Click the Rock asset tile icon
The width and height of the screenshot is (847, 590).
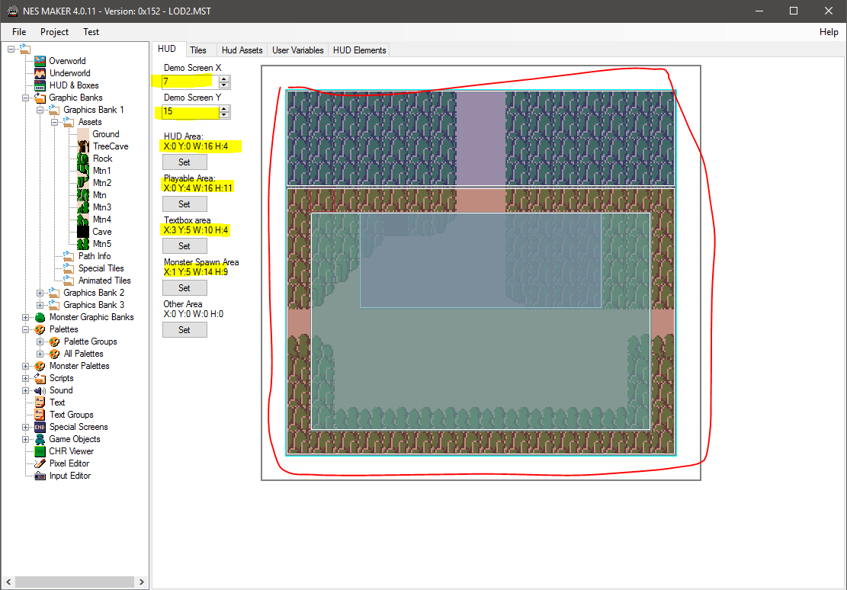(x=83, y=159)
